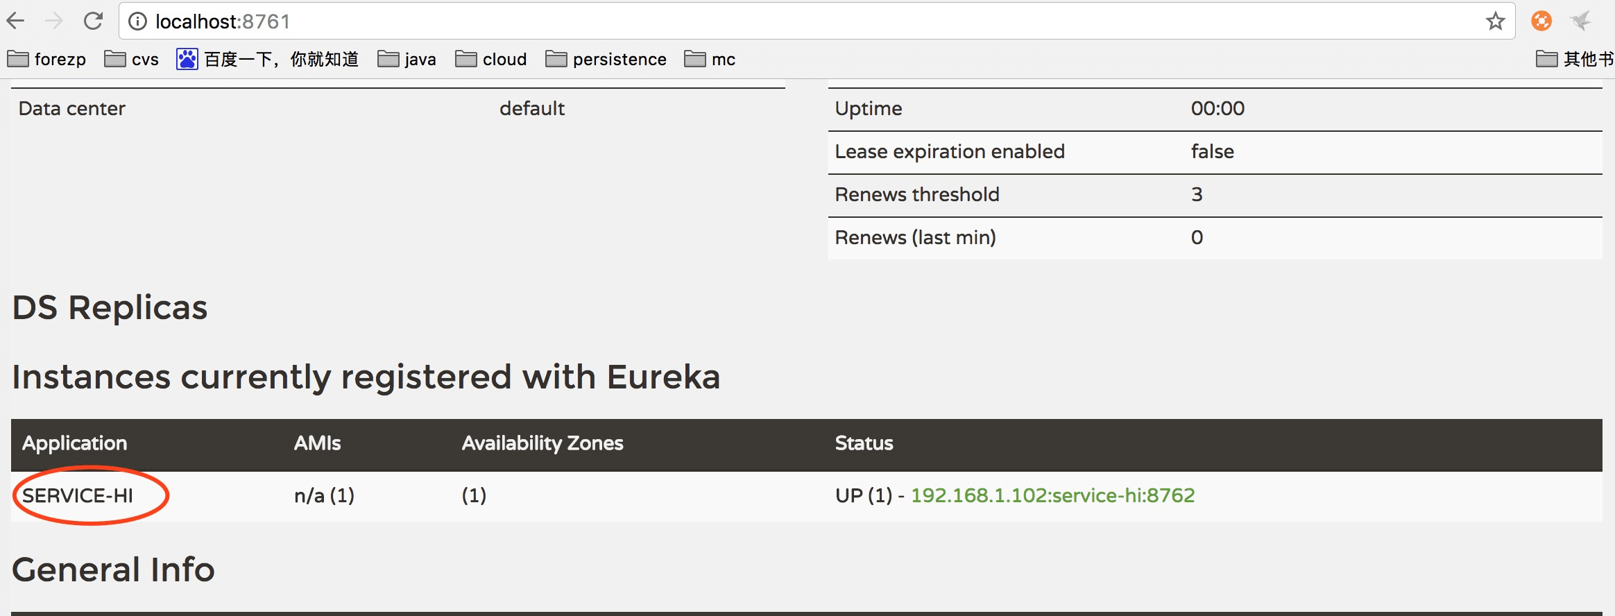
Task: Click the gray bird extension icon
Action: 1581,21
